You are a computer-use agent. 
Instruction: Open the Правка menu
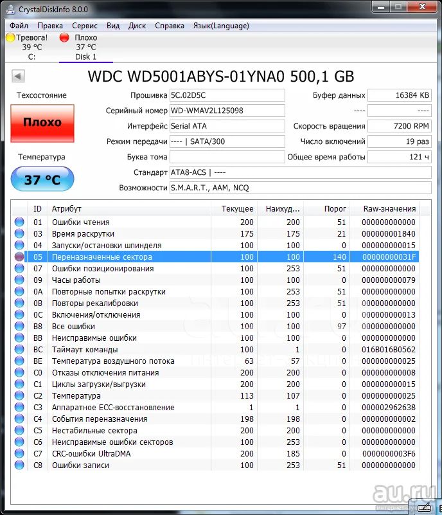(50, 26)
